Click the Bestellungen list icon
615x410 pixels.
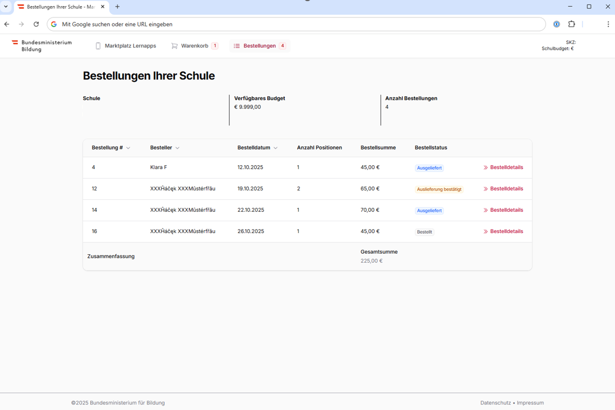point(237,46)
